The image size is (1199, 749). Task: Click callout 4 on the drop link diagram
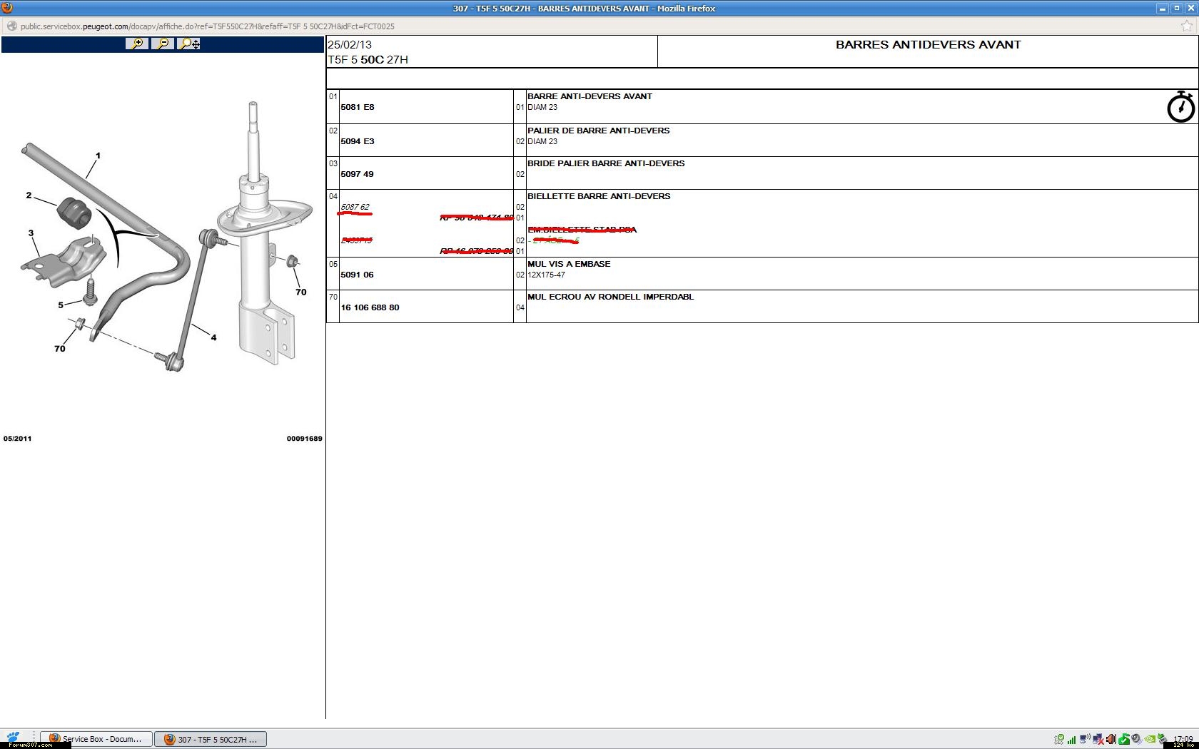[x=213, y=337]
